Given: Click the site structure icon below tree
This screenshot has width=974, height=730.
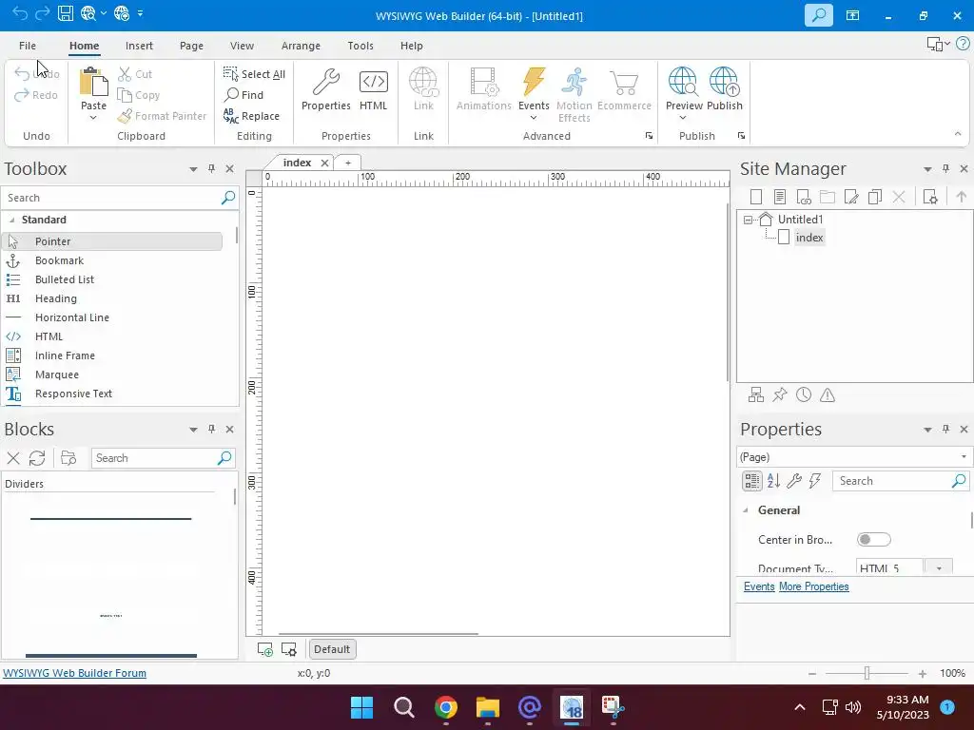Looking at the screenshot, I should pos(756,394).
